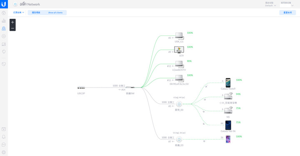300x156 pixels.
Task: Click the round UniFi Network app icon
Action: 15,4
